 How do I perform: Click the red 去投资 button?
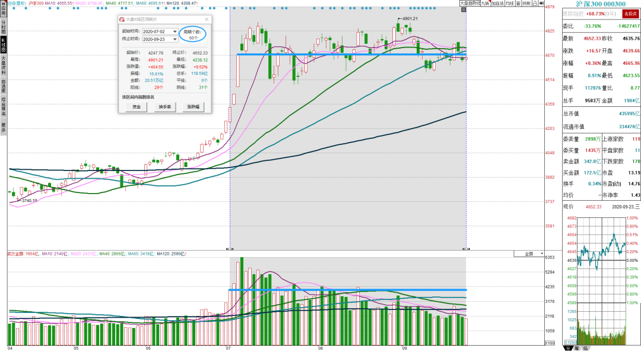pos(630,14)
